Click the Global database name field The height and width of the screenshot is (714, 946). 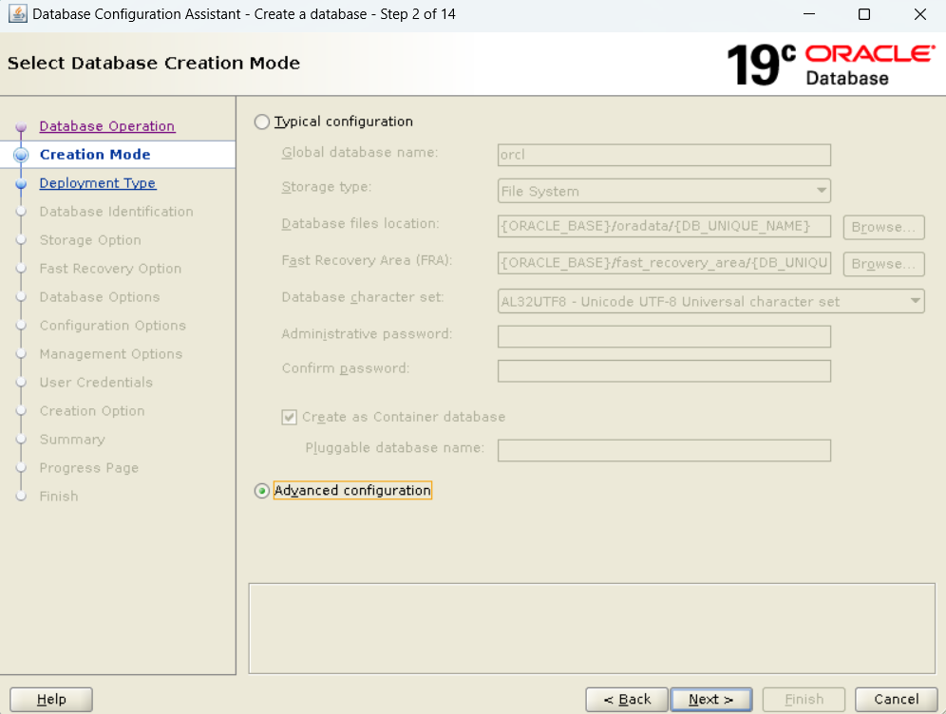[x=664, y=155]
